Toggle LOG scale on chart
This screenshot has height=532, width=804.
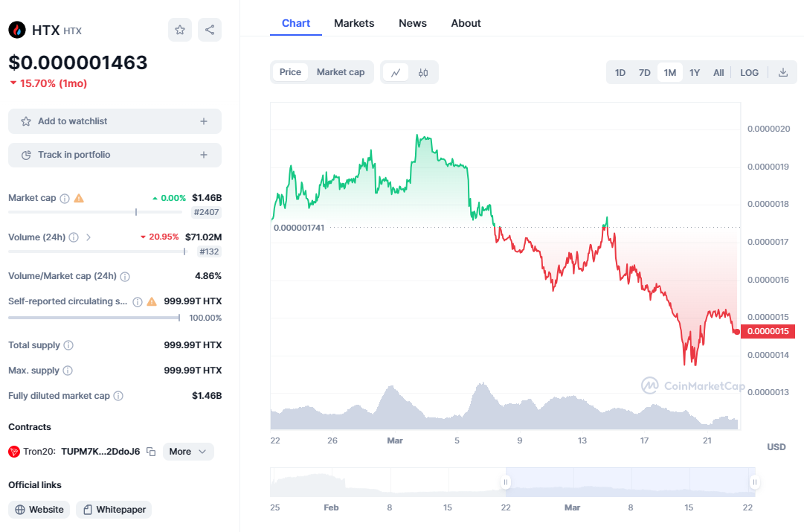749,72
